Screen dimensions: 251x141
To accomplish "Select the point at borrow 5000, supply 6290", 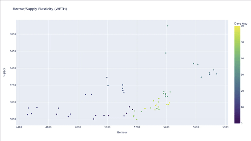I will click(x=107, y=78).
